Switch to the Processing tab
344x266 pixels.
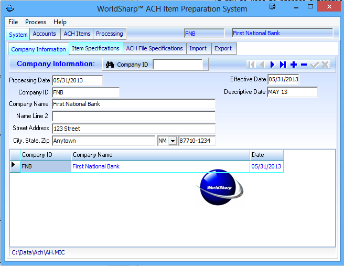(x=110, y=34)
